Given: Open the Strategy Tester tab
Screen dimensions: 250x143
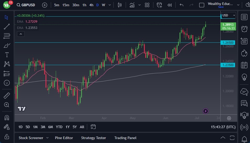Looking at the screenshot, I should (93, 138).
